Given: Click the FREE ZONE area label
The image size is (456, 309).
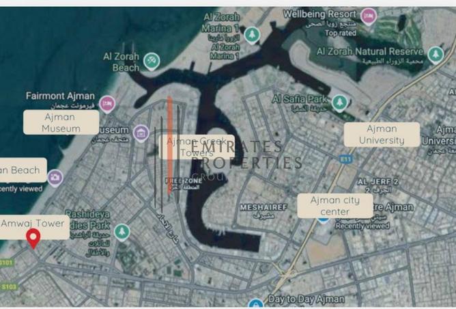Looking at the screenshot, I should pyautogui.click(x=184, y=181).
